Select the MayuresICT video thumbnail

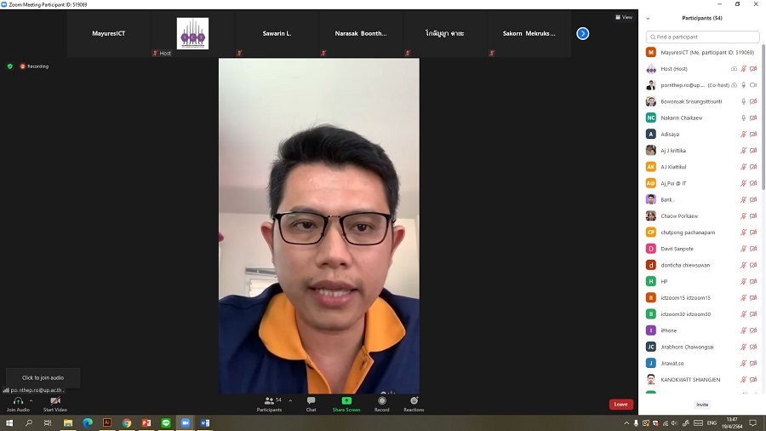point(108,33)
